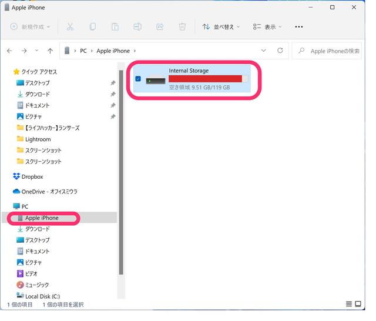Viewport: 376px width, 321px height.
Task: Go back with the left arrow
Action: click(9, 51)
